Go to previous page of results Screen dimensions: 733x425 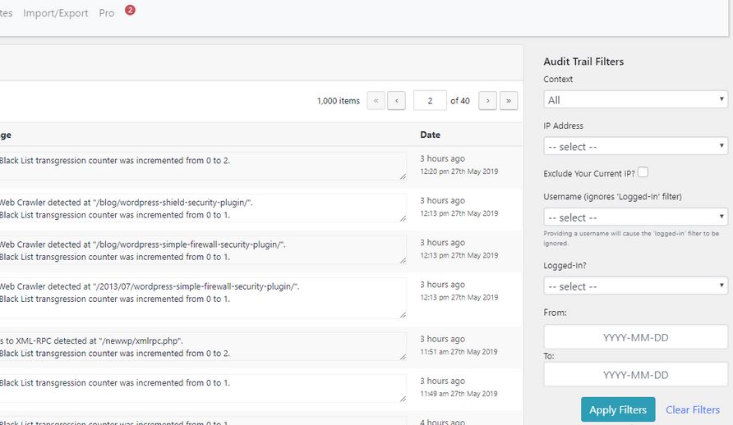click(396, 101)
